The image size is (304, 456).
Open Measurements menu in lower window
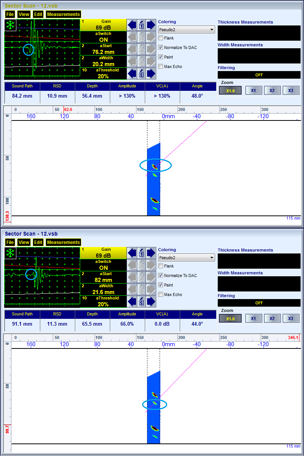pyautogui.click(x=63, y=242)
